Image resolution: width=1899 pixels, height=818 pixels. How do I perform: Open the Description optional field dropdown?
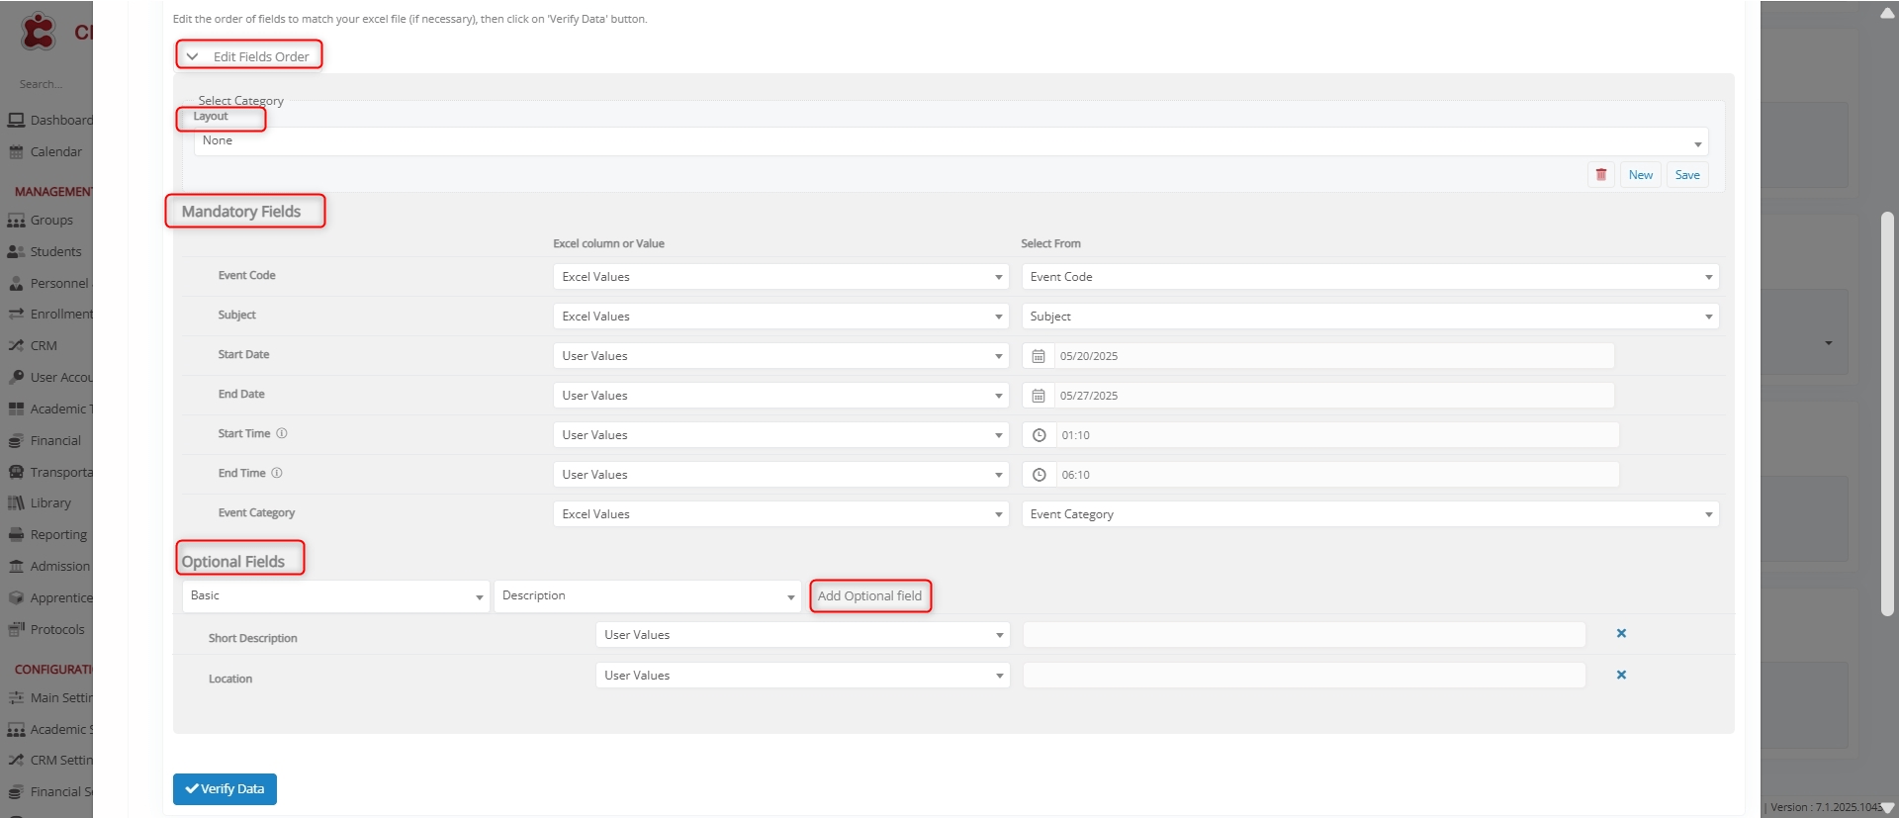coord(647,596)
